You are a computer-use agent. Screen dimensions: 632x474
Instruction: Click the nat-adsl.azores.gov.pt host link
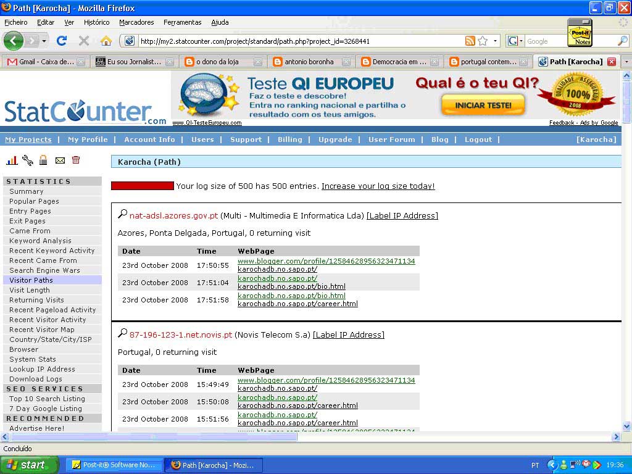173,215
